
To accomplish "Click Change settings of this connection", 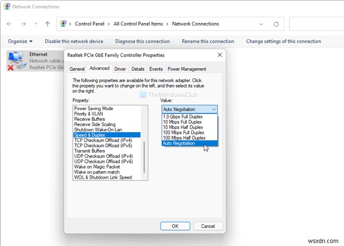I will 284,41.
